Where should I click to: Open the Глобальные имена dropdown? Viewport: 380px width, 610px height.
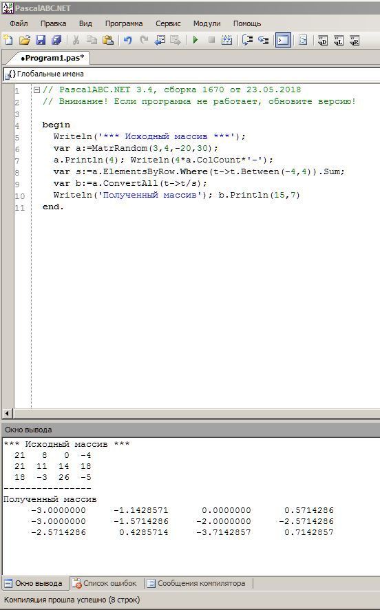[x=191, y=74]
